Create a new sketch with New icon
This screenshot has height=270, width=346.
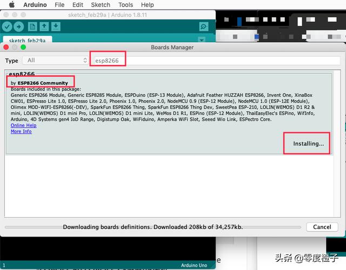(32, 27)
